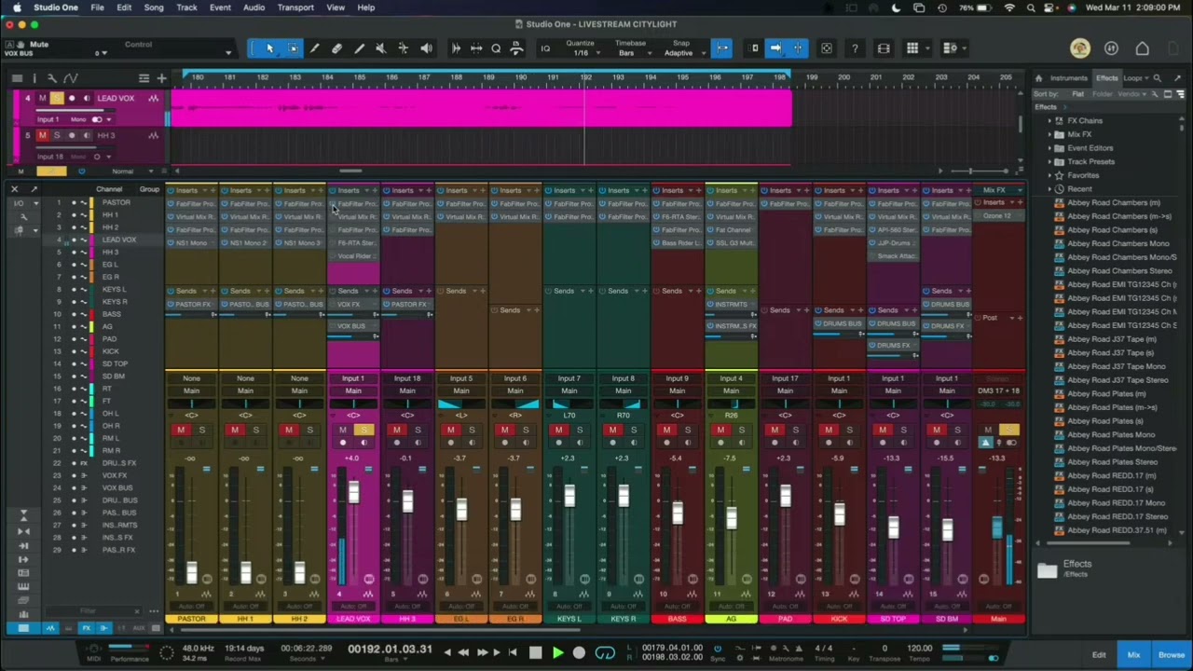Show automation curve icon in track header

[x=71, y=78]
